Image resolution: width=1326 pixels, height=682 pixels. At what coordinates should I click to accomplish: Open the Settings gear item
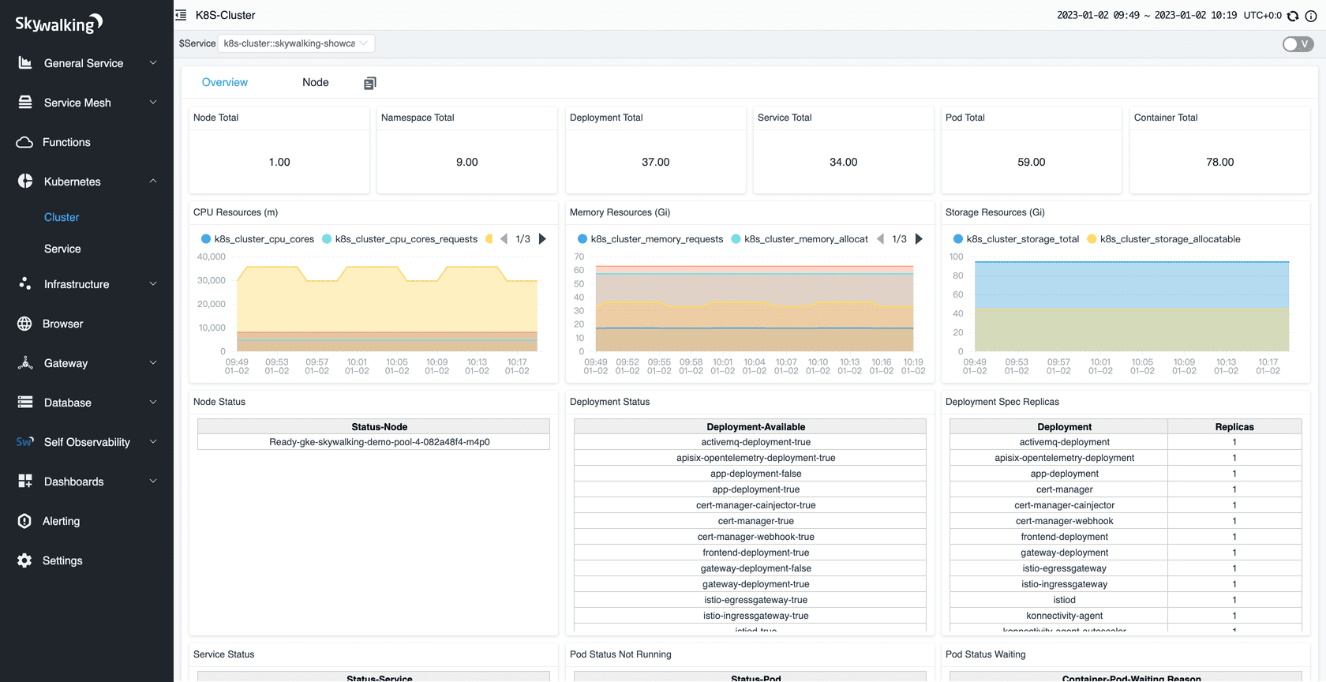[62, 560]
